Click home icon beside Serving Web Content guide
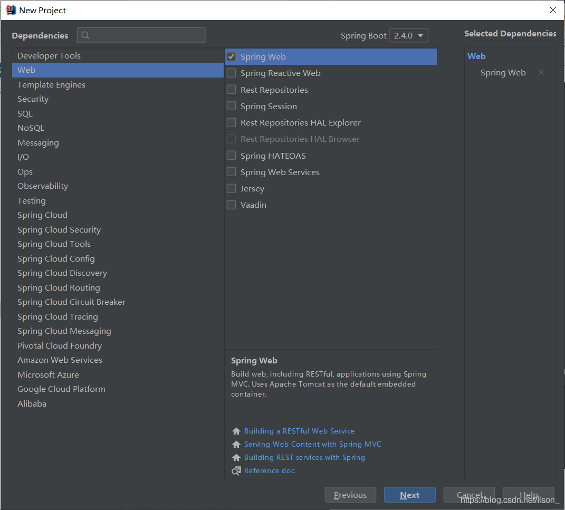 pyautogui.click(x=236, y=445)
